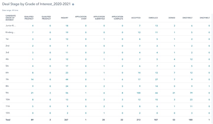
Task: Open Application Complete value 2 in 5th row
Action: point(122,66)
